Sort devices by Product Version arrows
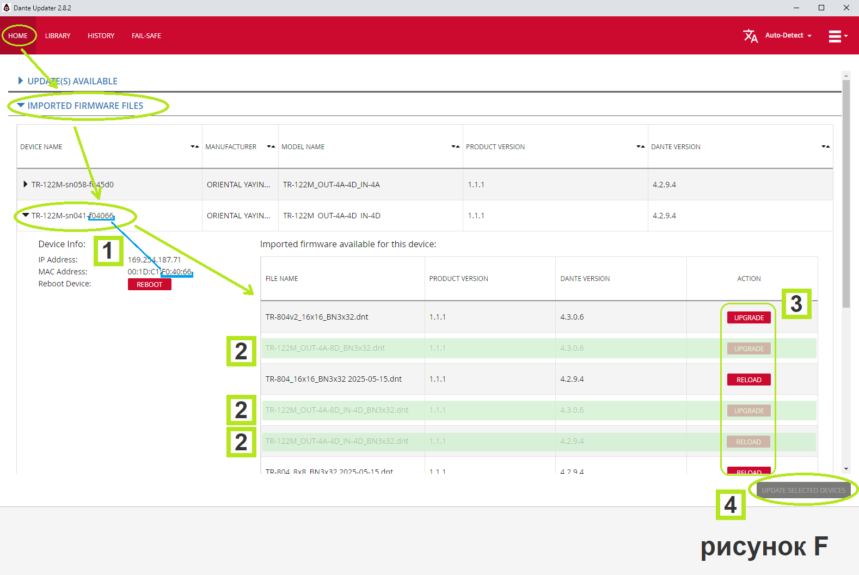859x575 pixels. (x=640, y=146)
